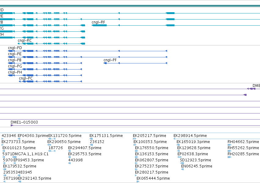
Task: Select EST EK292143.5prime
Action: [x=35, y=178]
